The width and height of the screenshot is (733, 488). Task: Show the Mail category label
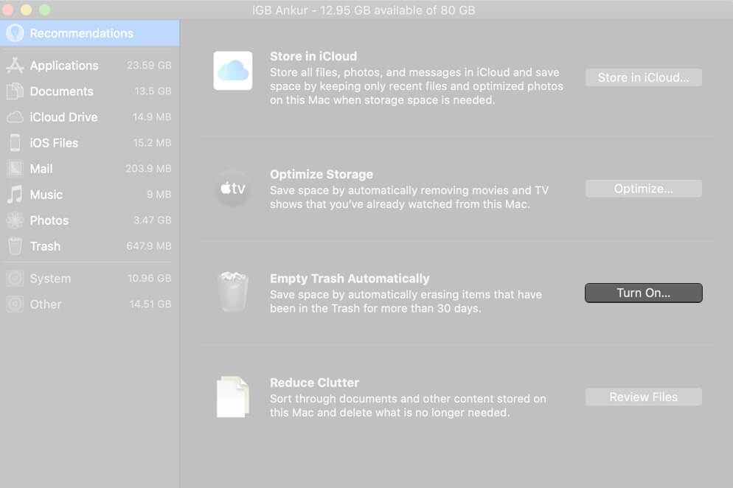[41, 168]
